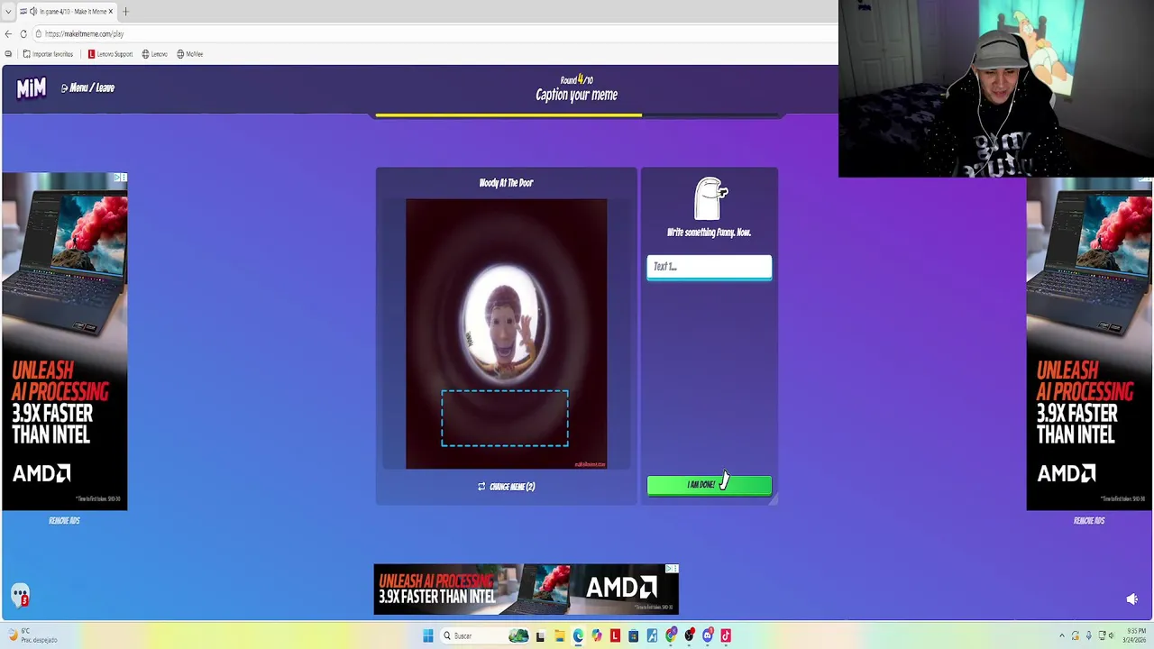Open the pink TikTok taskbar app
1154x649 pixels.
click(726, 635)
